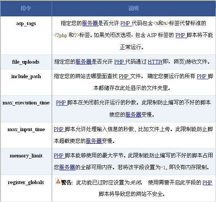The image size is (216, 202).
Task: Click 本都储存在此处显示的文件夹里 text
Action: (130, 88)
